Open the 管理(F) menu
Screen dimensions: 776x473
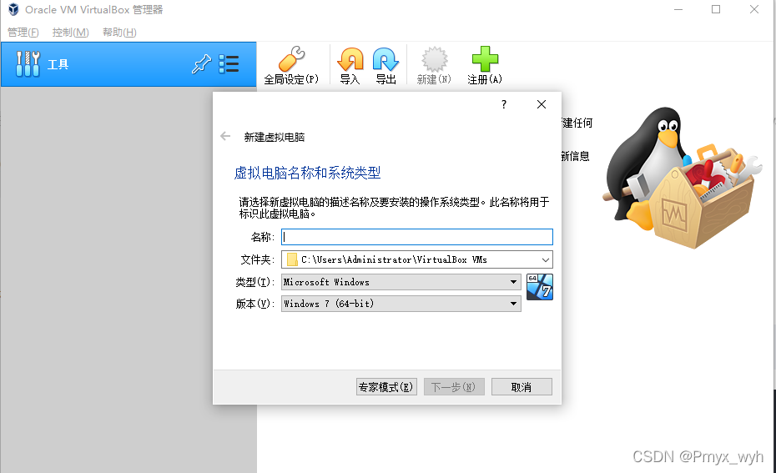pos(23,33)
